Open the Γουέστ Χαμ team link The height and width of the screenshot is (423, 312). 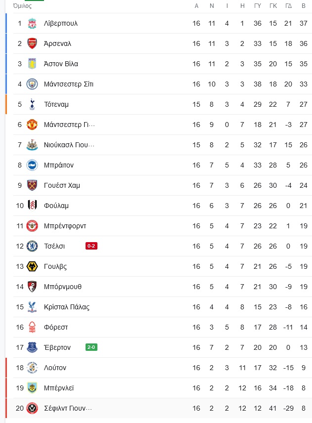tap(62, 185)
